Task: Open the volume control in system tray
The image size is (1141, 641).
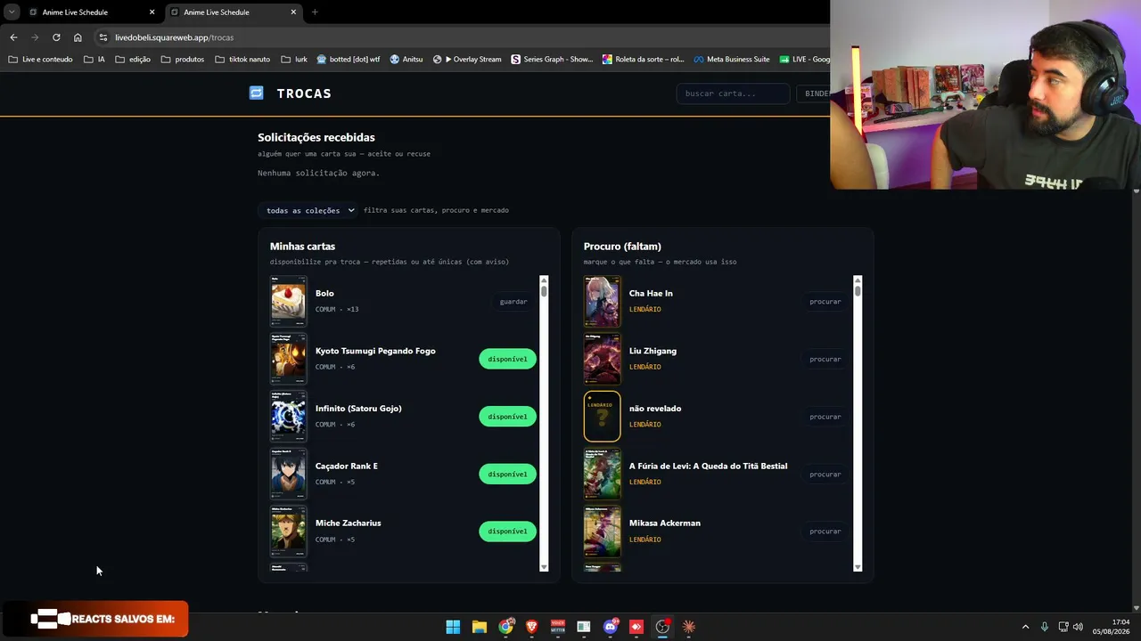Action: pos(1078,627)
